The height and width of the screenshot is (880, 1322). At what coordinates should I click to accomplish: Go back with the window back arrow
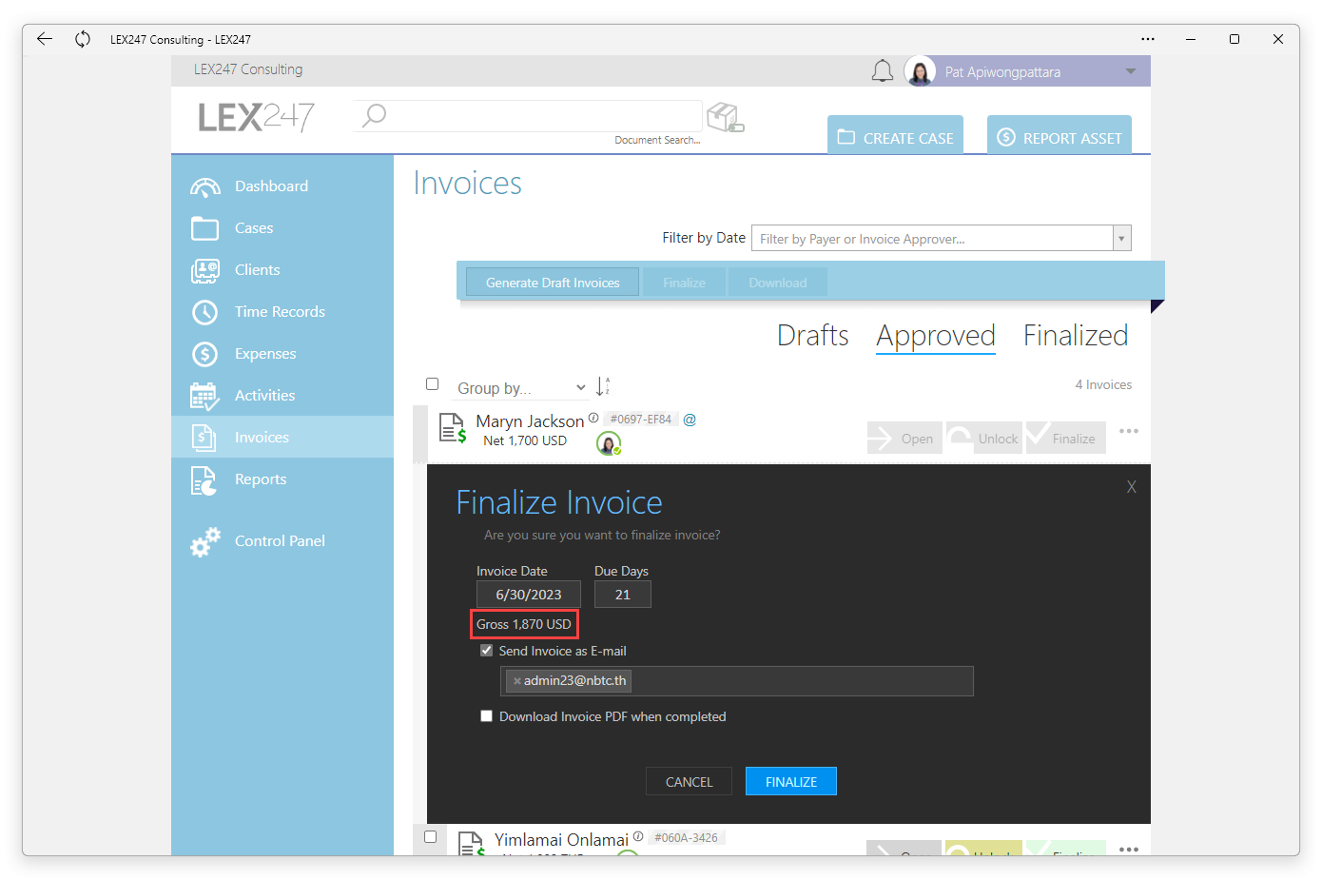[x=45, y=39]
